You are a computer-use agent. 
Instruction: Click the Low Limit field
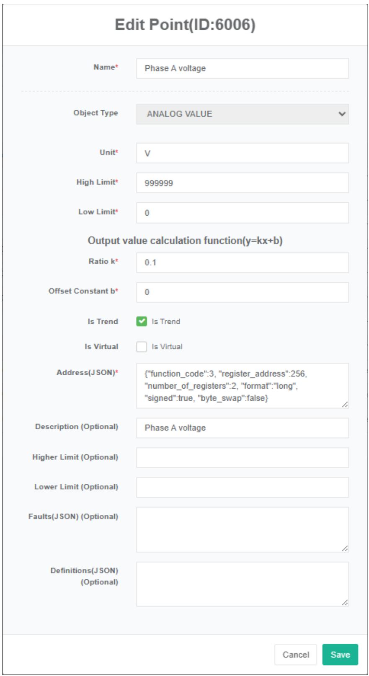coord(242,213)
